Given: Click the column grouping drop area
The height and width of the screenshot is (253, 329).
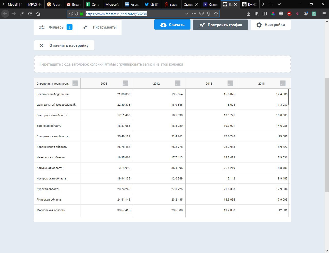Looking at the screenshot, I should (x=162, y=64).
